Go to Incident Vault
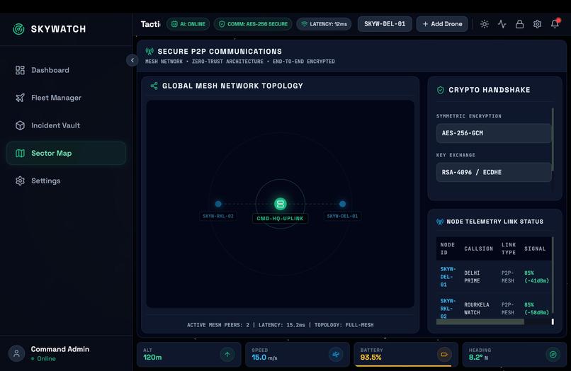 [67, 125]
